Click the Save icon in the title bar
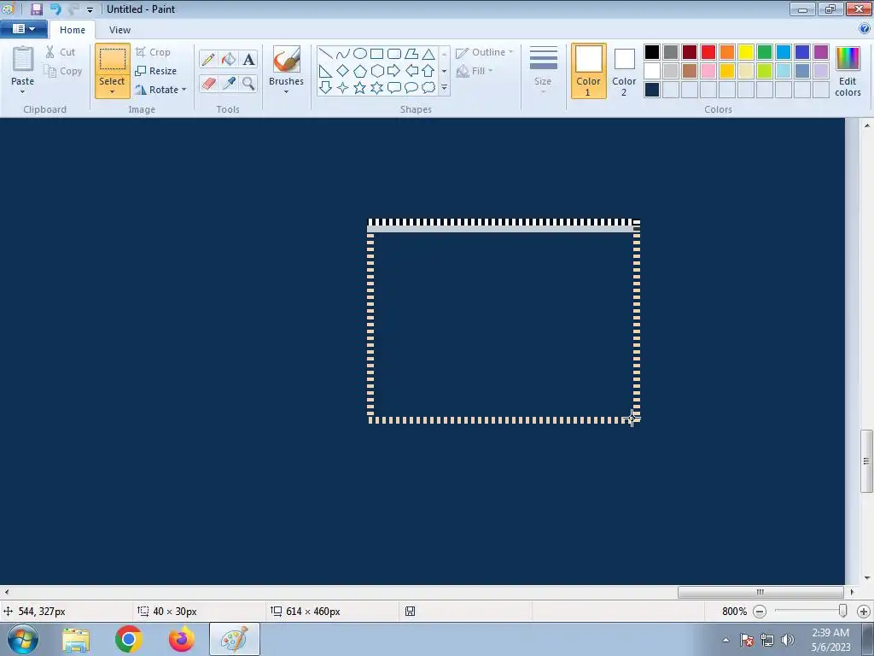The width and height of the screenshot is (874, 656). (36, 9)
